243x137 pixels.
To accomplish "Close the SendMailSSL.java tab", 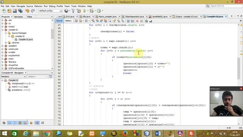I will pos(170,16).
